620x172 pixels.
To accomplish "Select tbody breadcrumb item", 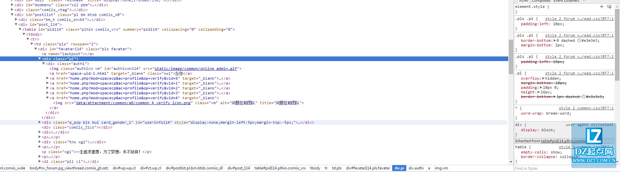I will pos(315,168).
